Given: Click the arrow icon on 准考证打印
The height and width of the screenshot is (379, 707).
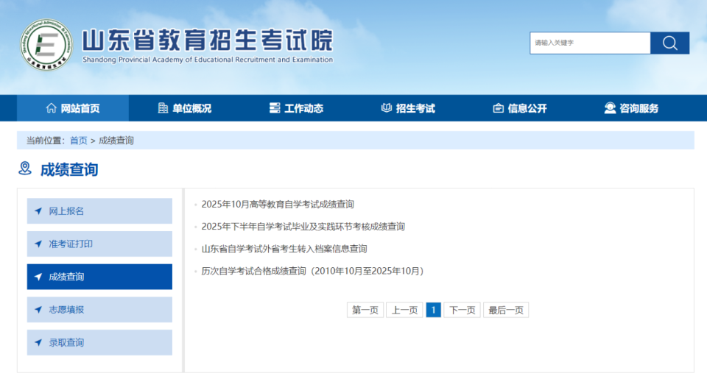Looking at the screenshot, I should (38, 244).
